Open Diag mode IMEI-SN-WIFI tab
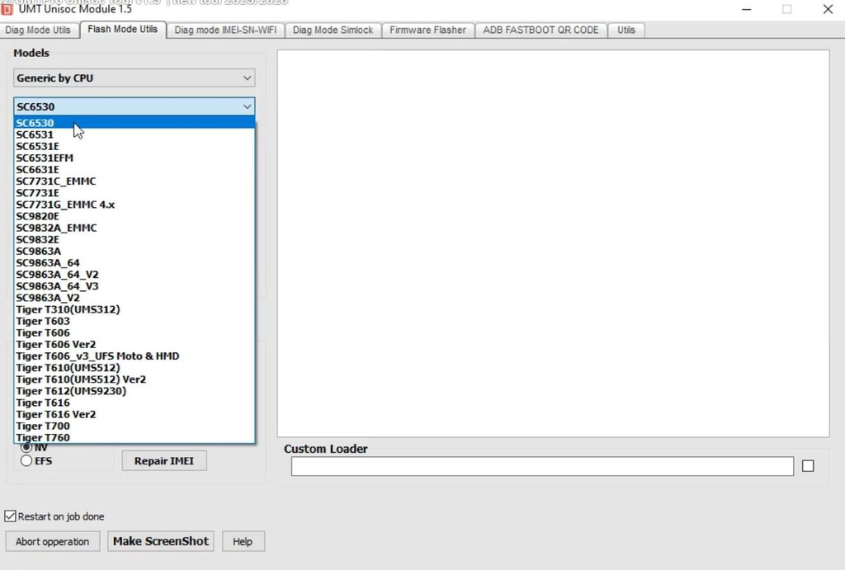Viewport: 845px width, 570px height. click(225, 31)
